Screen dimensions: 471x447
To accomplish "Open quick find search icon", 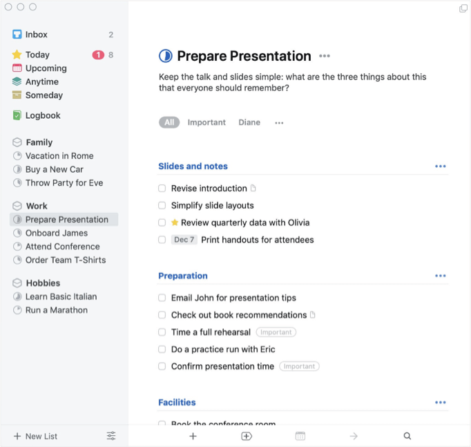I will 407,436.
